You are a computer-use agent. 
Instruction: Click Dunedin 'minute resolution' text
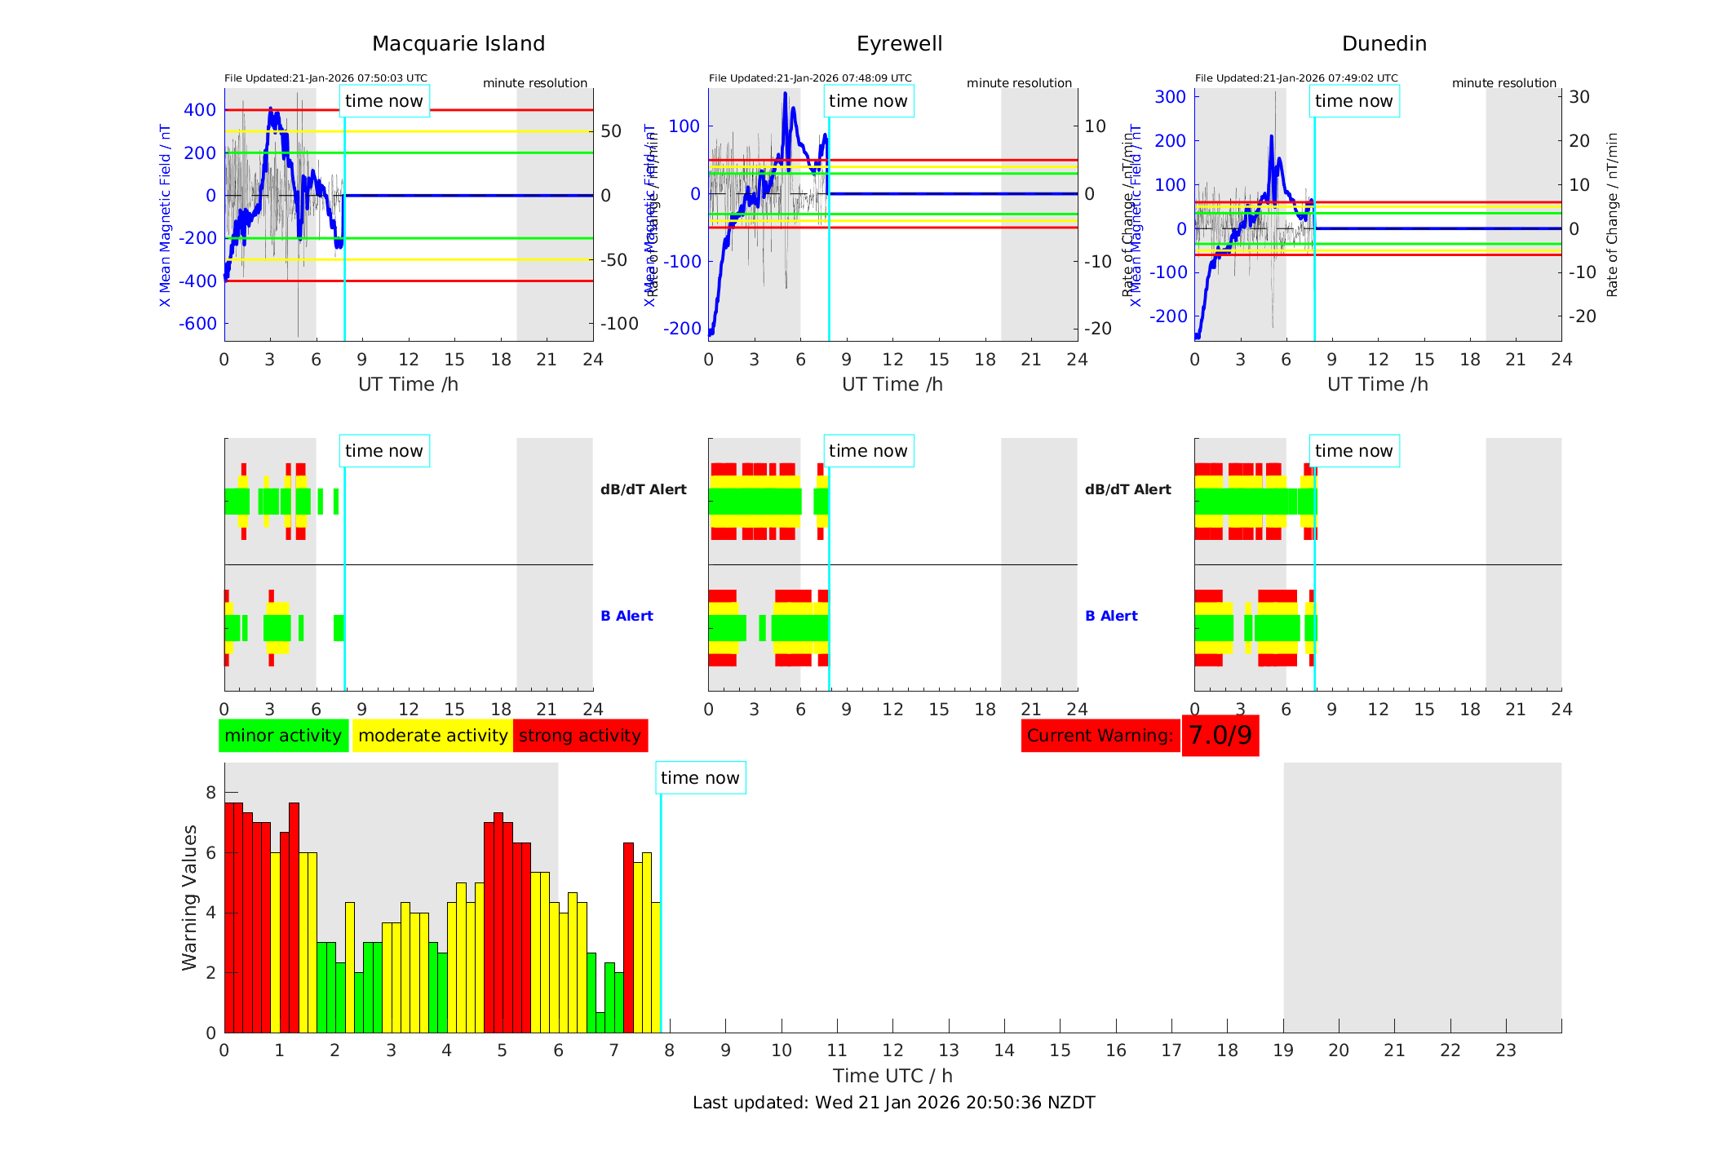tap(1503, 83)
